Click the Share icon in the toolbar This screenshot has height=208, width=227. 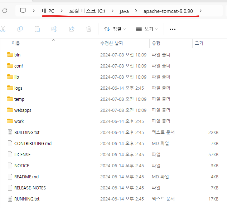[x=72, y=29]
